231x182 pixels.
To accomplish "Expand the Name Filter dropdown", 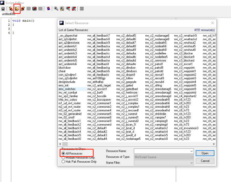I will [191, 163].
